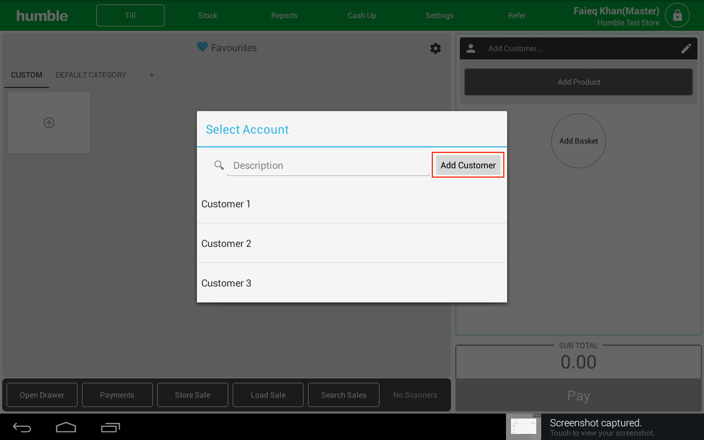Switch to the Till tab

[x=130, y=15]
